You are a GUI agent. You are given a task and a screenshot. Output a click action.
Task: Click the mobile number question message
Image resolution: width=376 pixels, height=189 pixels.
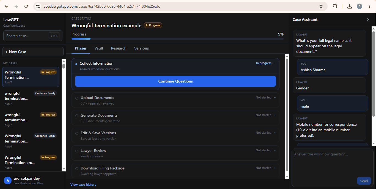[x=329, y=127]
